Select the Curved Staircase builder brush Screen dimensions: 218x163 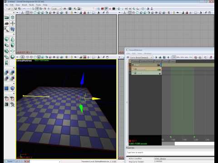point(6,45)
